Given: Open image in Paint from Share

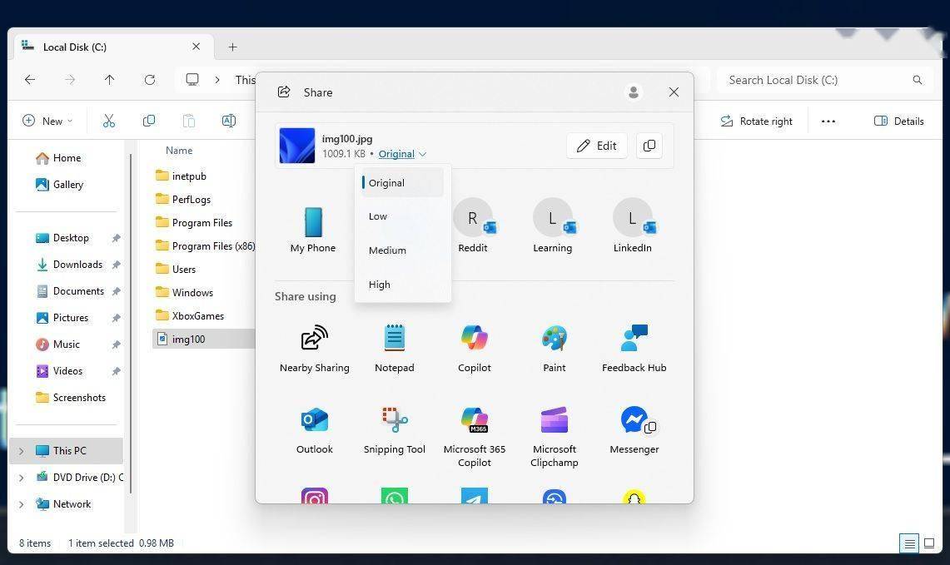Looking at the screenshot, I should (x=555, y=349).
